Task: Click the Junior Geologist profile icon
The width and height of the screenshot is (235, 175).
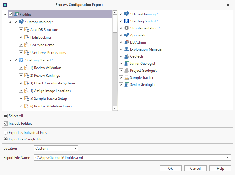Action: [127, 63]
